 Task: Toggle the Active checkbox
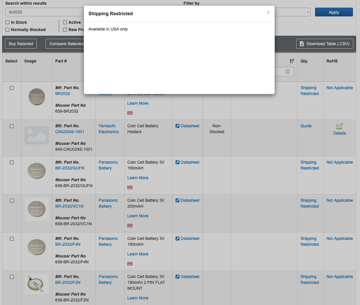coord(65,22)
